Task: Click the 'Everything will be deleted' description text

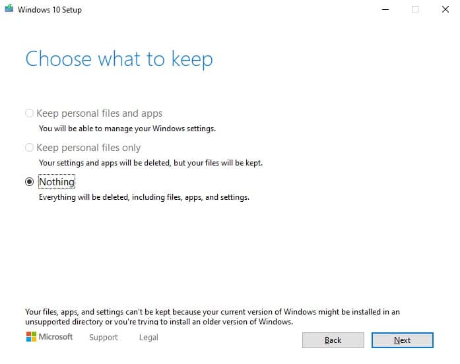Action: click(x=144, y=197)
